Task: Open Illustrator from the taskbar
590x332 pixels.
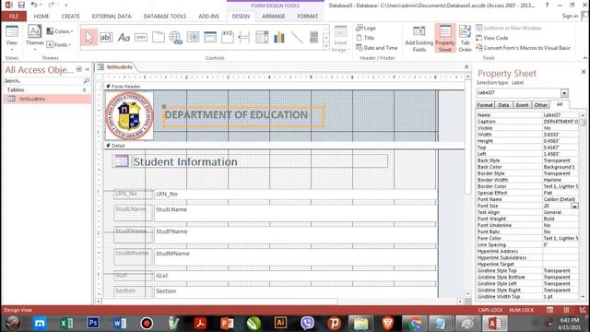Action: tap(280, 323)
